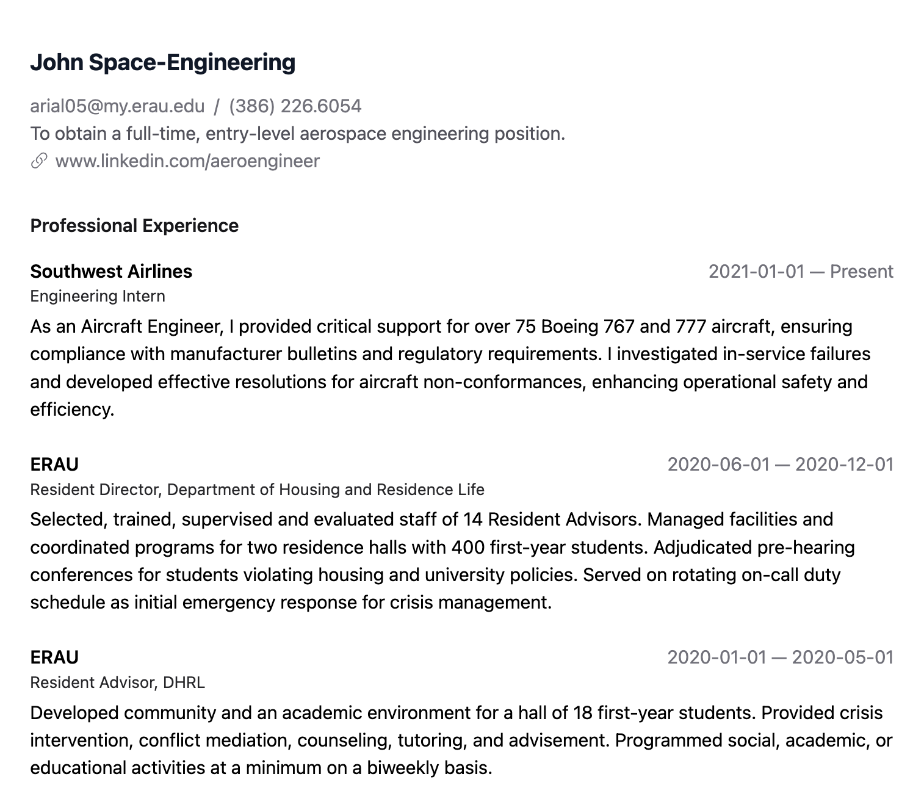Viewport: 924px width, 807px height.
Task: Click the 2020-06-01 — 2020-12-01 date range
Action: click(780, 465)
